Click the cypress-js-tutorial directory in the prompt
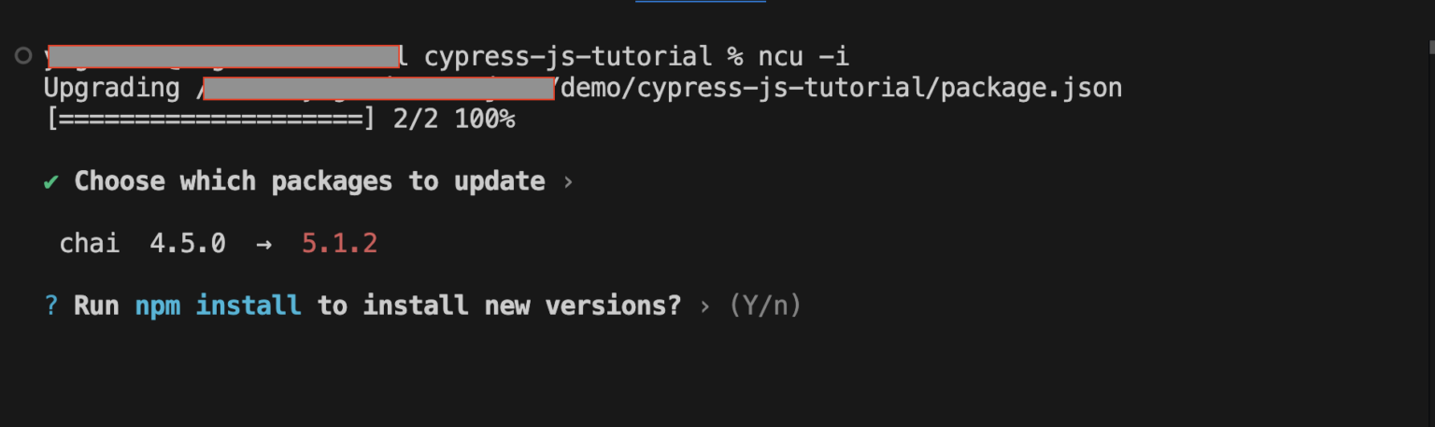This screenshot has width=1435, height=427. tap(567, 57)
